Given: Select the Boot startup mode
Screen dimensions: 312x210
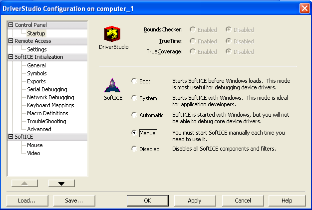Looking at the screenshot, I should tap(134, 81).
